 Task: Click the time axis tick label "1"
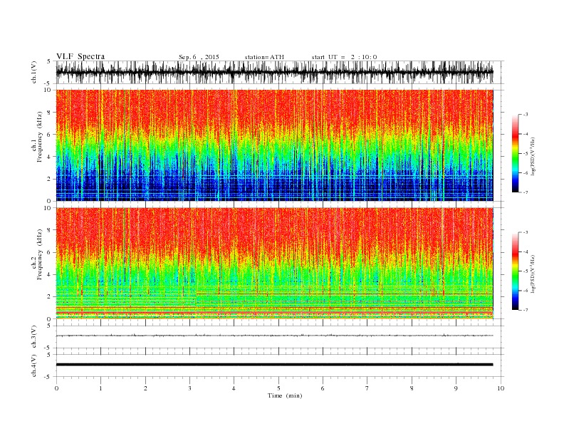coord(100,388)
